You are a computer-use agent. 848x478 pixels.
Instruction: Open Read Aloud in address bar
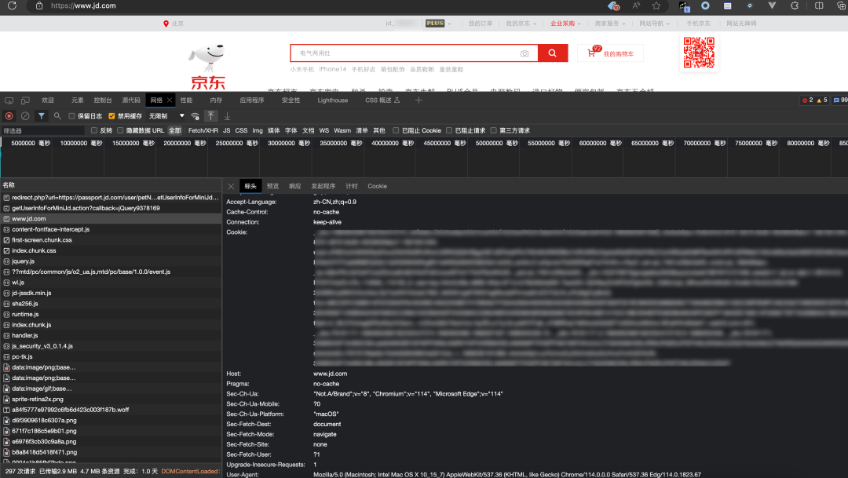coord(636,6)
